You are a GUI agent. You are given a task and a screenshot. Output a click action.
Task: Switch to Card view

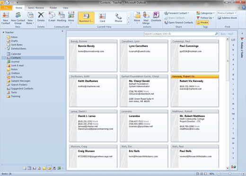pos(102,18)
